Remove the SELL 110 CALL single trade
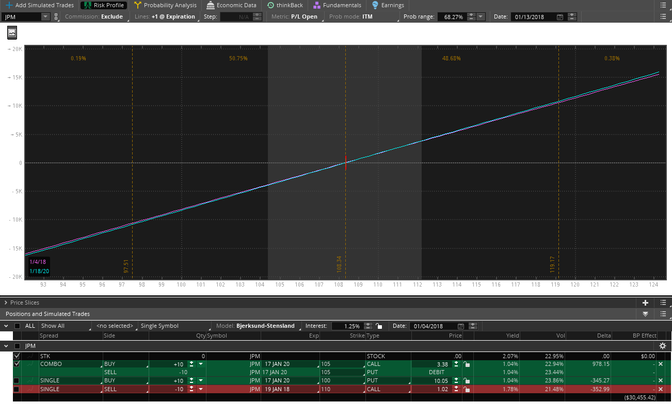The height and width of the screenshot is (419, 672). pyautogui.click(x=660, y=389)
